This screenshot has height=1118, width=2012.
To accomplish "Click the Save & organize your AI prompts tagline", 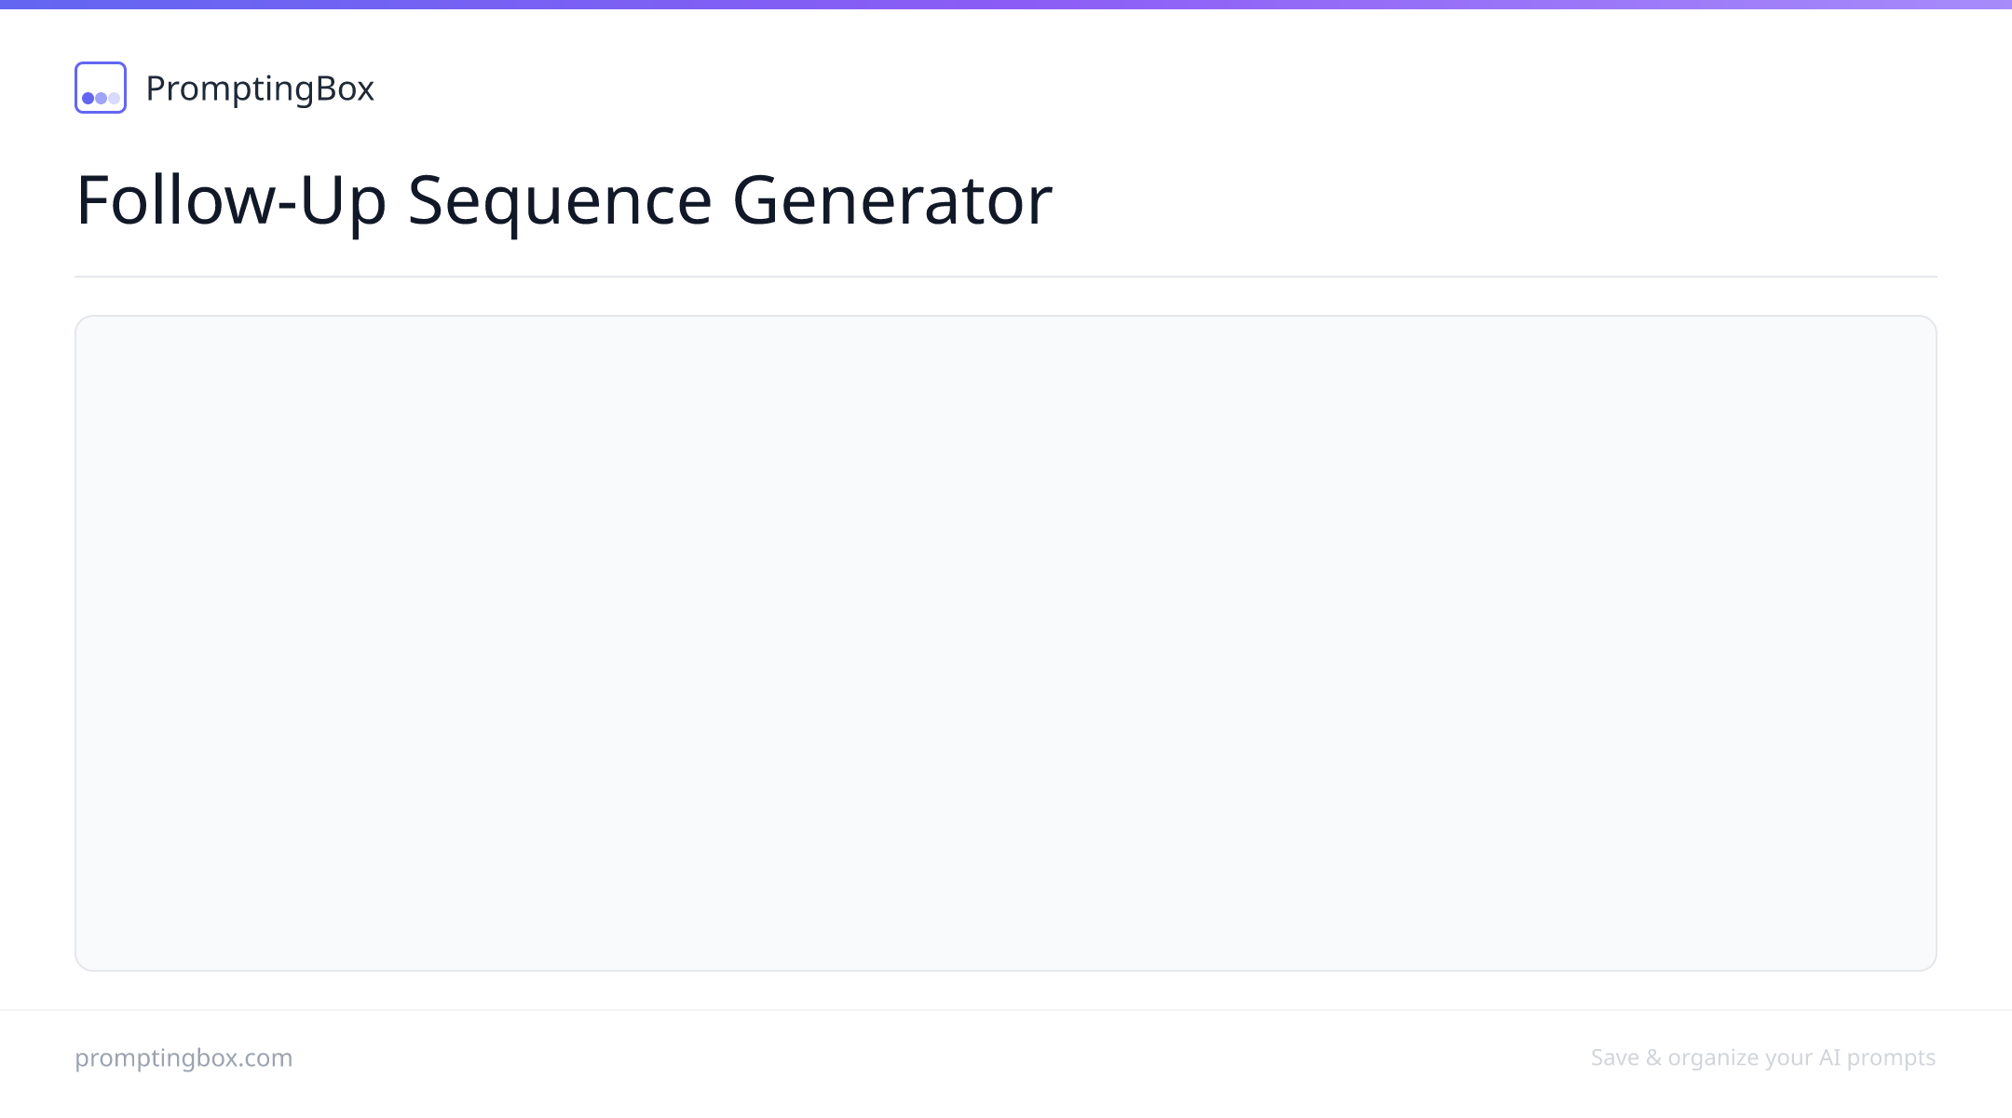I will (1763, 1057).
